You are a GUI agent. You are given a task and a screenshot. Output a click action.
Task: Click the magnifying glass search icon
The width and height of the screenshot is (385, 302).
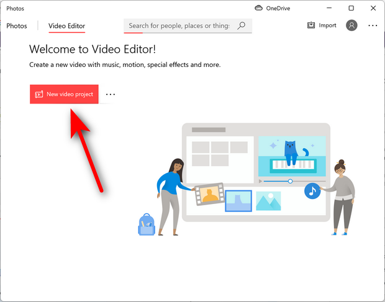point(242,25)
